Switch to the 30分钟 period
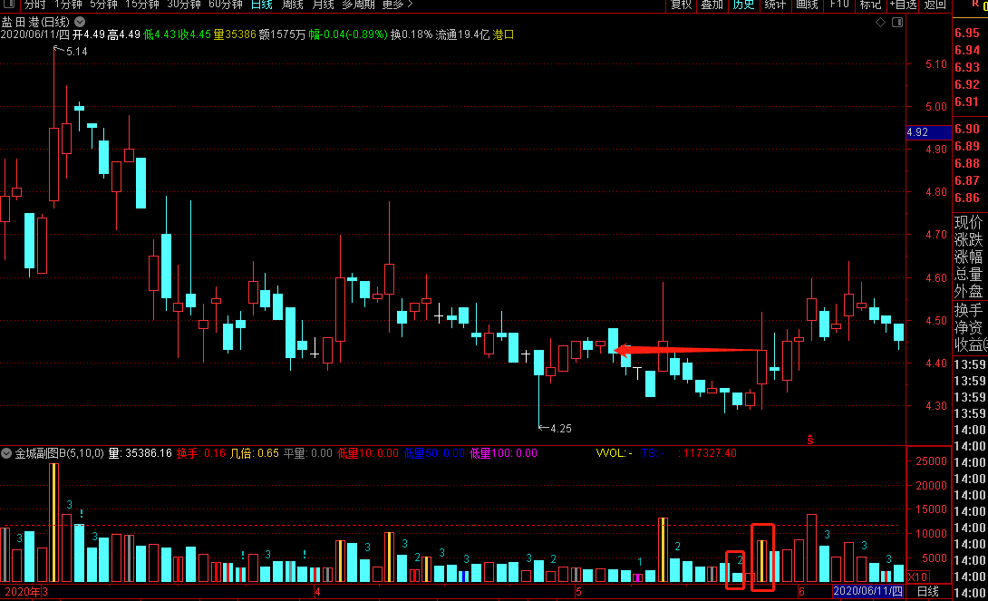 183,5
